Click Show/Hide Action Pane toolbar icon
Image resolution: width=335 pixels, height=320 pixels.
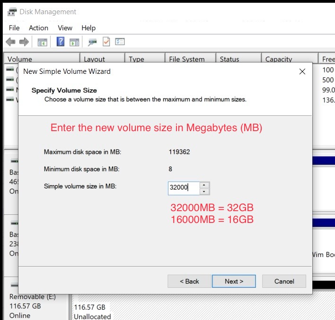pos(74,42)
